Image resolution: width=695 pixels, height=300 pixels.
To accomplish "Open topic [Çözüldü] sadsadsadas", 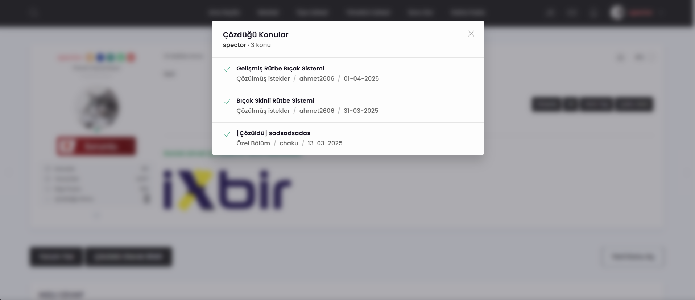I will 273,133.
